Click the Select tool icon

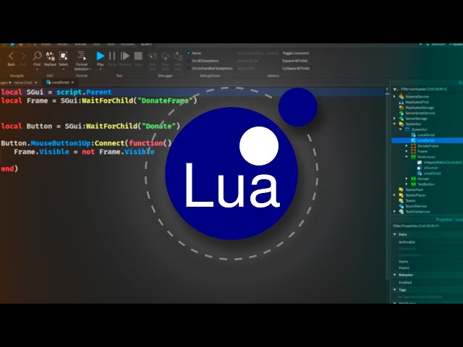(x=63, y=56)
